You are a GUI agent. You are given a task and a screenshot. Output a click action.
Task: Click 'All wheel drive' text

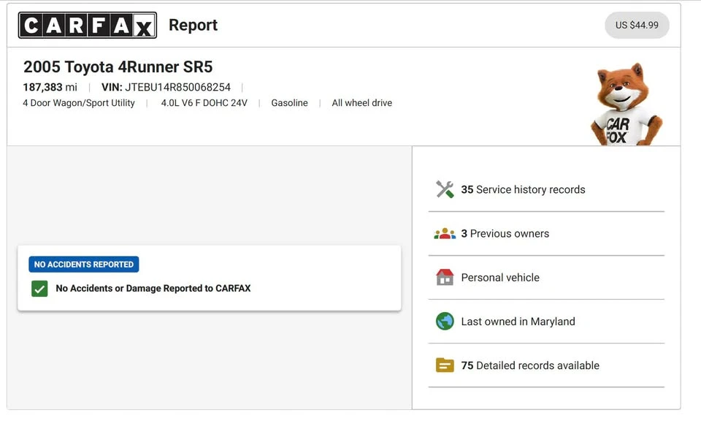pos(362,103)
